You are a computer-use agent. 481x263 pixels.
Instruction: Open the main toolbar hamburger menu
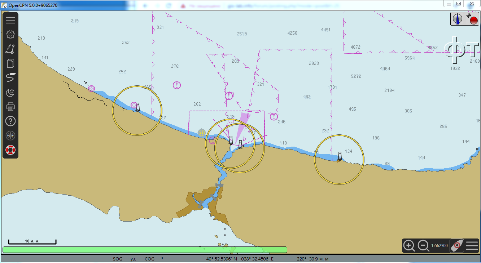coord(10,20)
